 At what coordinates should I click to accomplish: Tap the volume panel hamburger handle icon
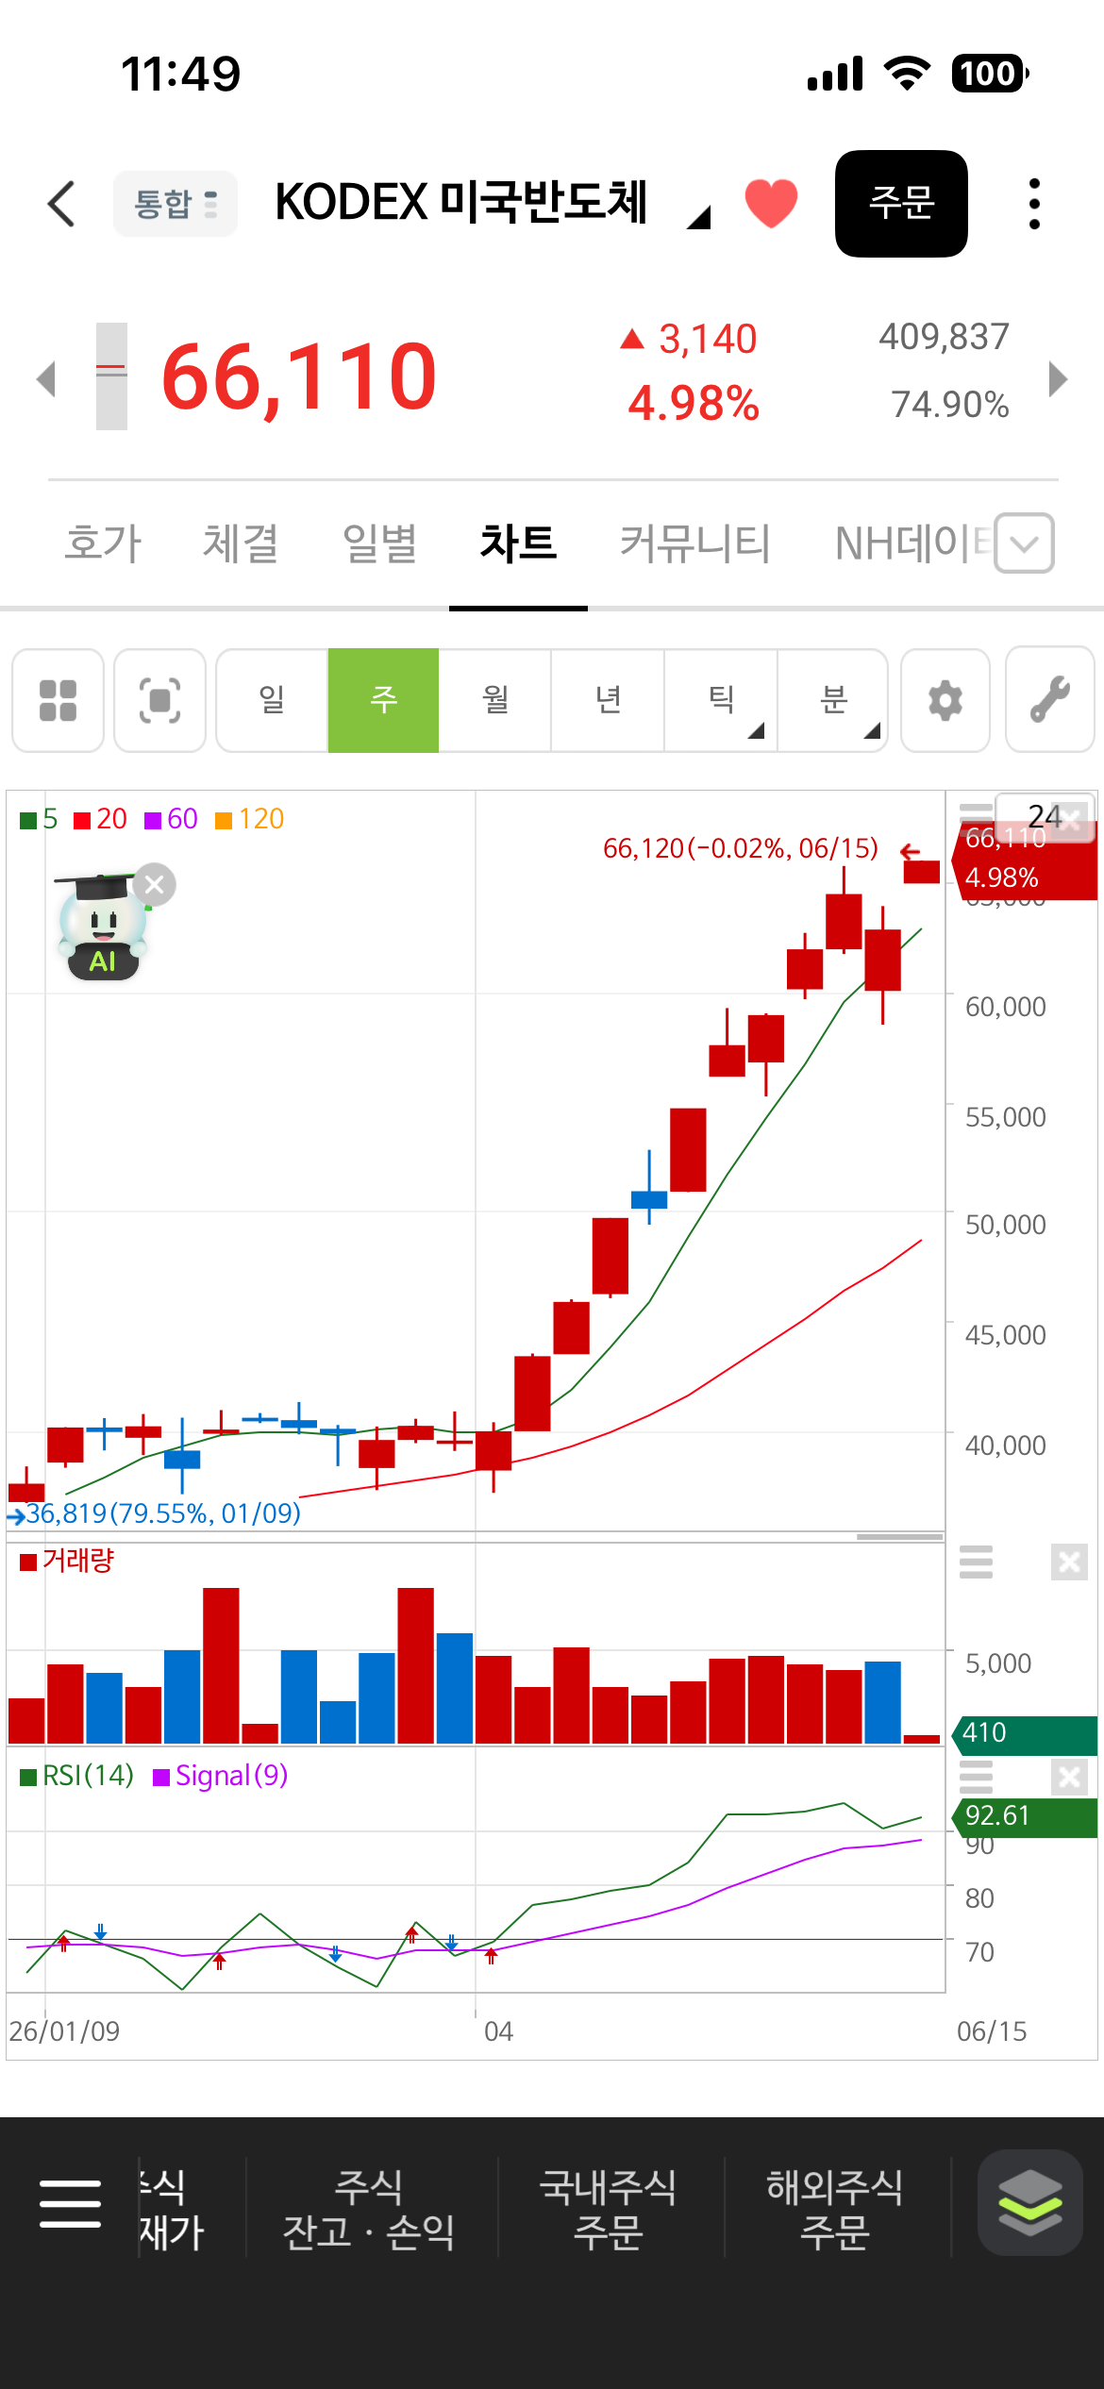click(976, 1562)
